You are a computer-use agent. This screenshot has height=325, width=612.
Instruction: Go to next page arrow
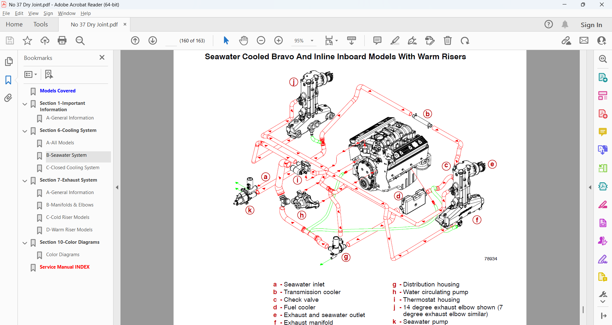[x=153, y=40]
